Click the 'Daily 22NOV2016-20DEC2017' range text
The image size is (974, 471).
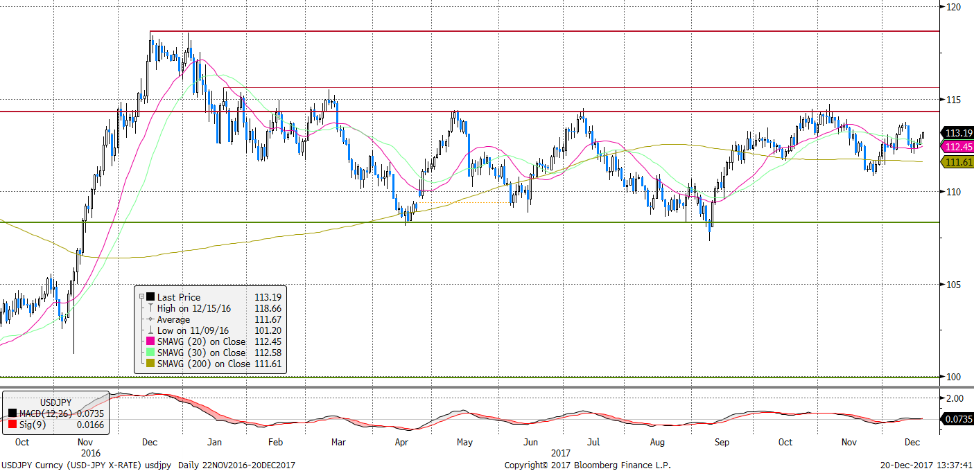236,465
